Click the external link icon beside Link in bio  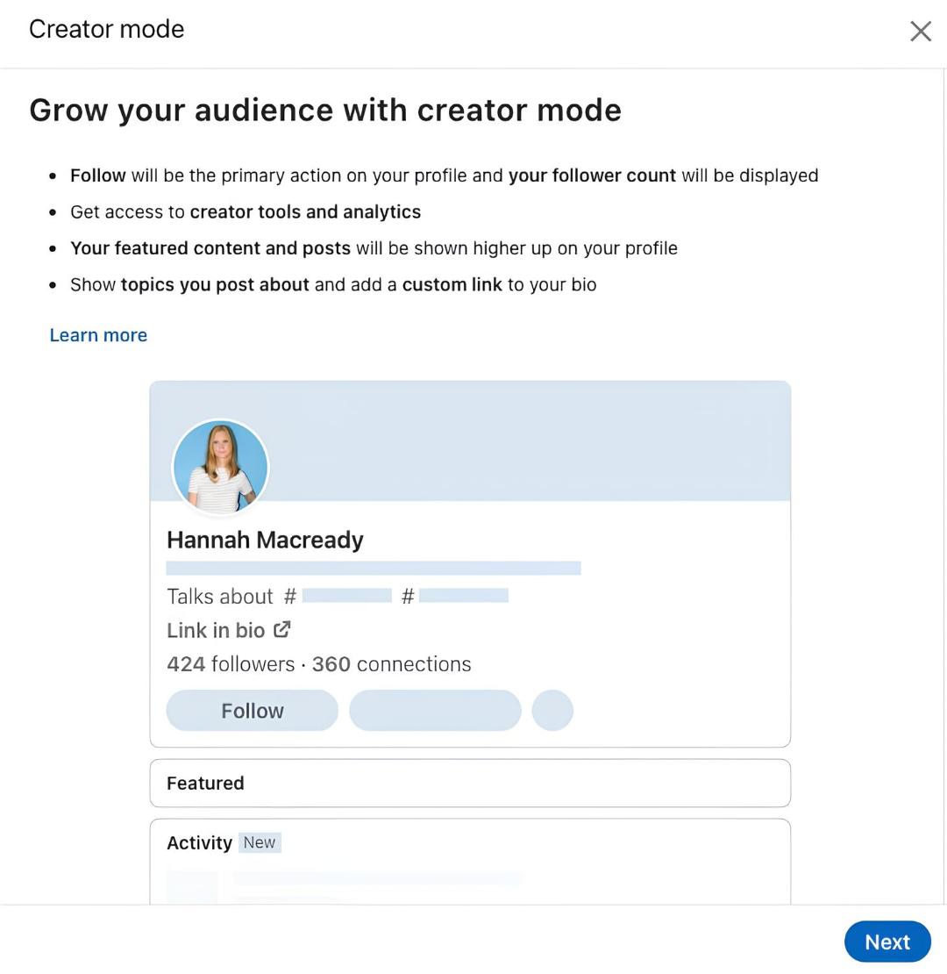click(281, 629)
